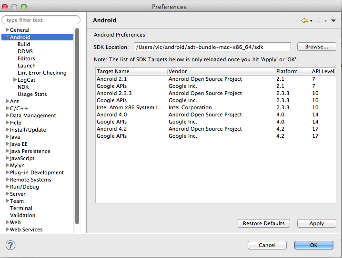This screenshot has height=258, width=342.
Task: Expand the General preferences node
Action: (x=7, y=29)
